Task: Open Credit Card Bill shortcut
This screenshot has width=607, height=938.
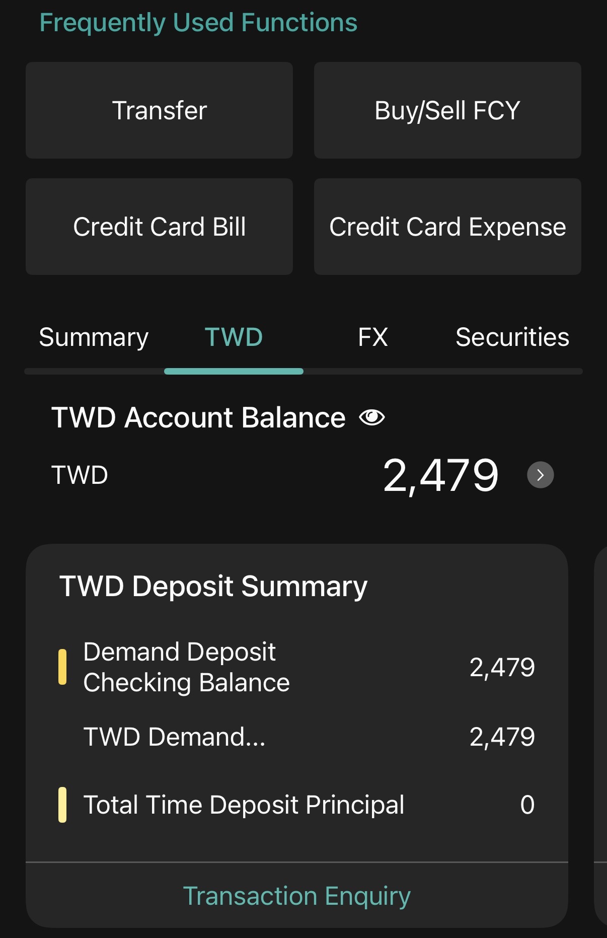Action: pyautogui.click(x=159, y=227)
